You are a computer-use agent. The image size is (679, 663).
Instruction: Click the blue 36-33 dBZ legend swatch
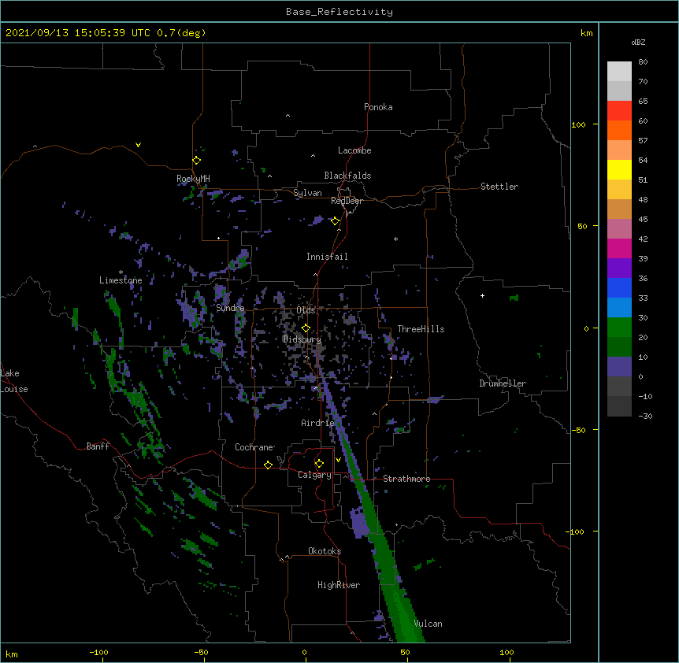(619, 287)
